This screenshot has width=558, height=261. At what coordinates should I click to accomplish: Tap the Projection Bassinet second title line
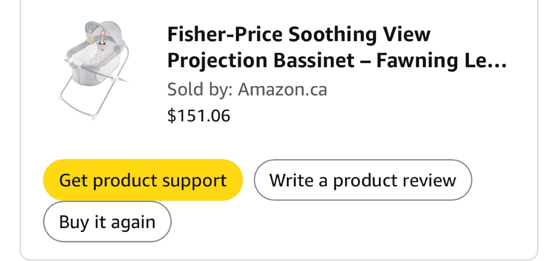(337, 61)
